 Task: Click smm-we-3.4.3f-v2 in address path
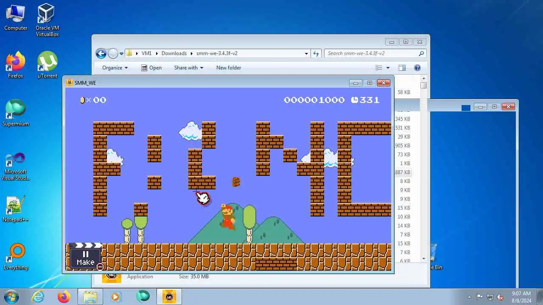217,53
